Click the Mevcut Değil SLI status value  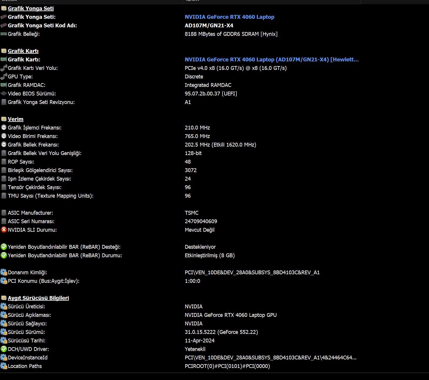pos(200,230)
